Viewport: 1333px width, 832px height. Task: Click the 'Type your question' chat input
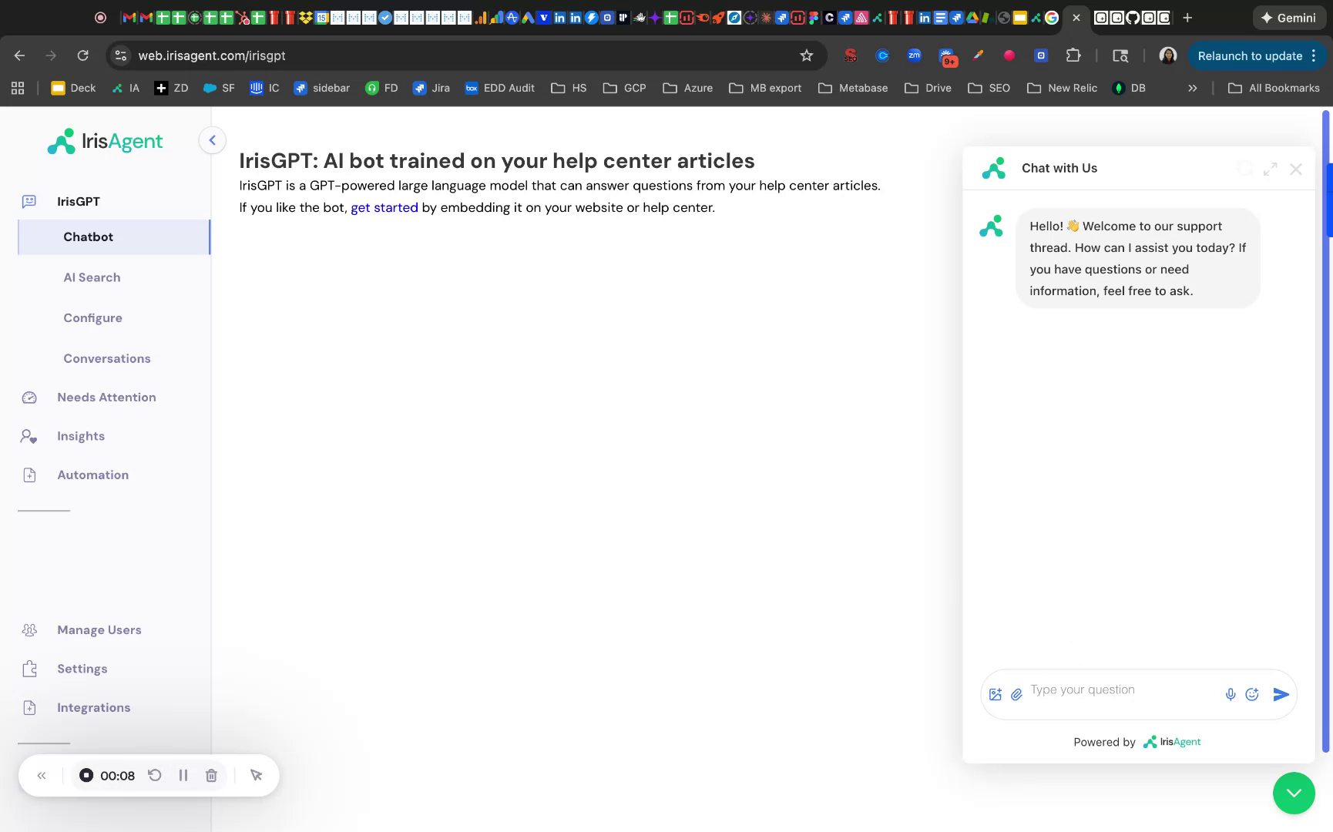(x=1121, y=690)
